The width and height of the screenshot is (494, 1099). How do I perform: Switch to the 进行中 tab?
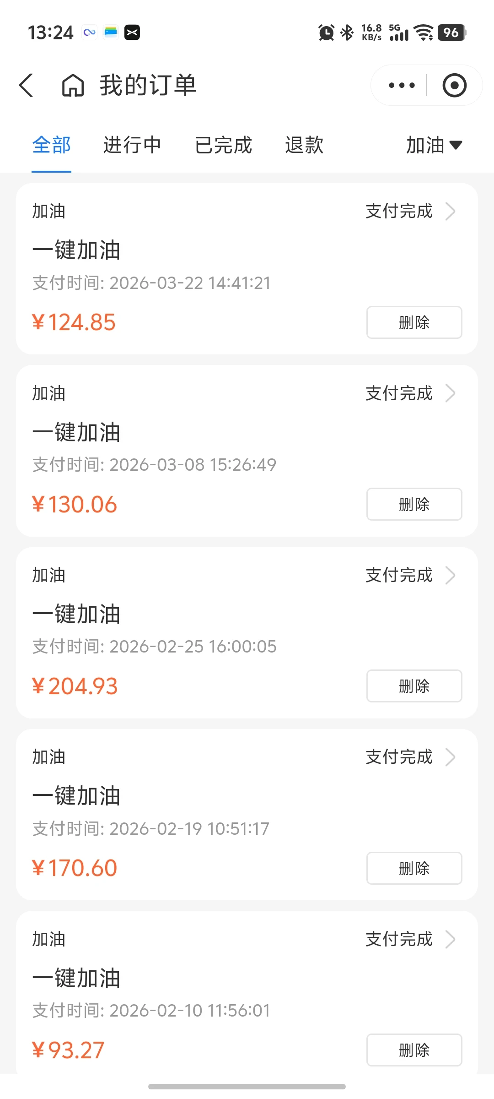coord(132,145)
